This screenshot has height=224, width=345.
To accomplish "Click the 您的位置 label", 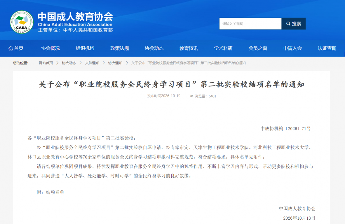I will 20,63.
